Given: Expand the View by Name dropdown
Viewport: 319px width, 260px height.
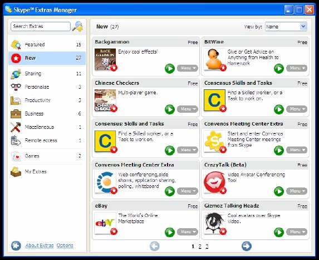Looking at the screenshot, I should tap(303, 27).
